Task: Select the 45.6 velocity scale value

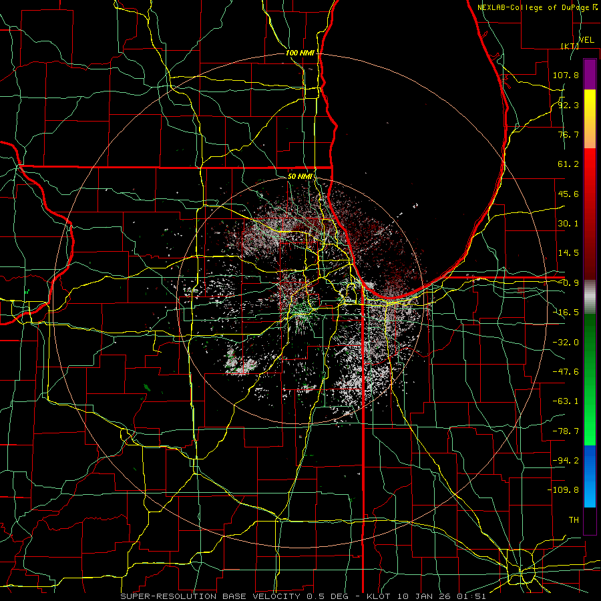Action: 568,194
